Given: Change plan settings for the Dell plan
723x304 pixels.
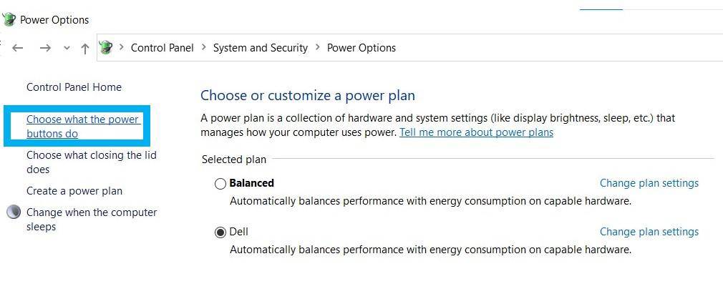Looking at the screenshot, I should [649, 232].
